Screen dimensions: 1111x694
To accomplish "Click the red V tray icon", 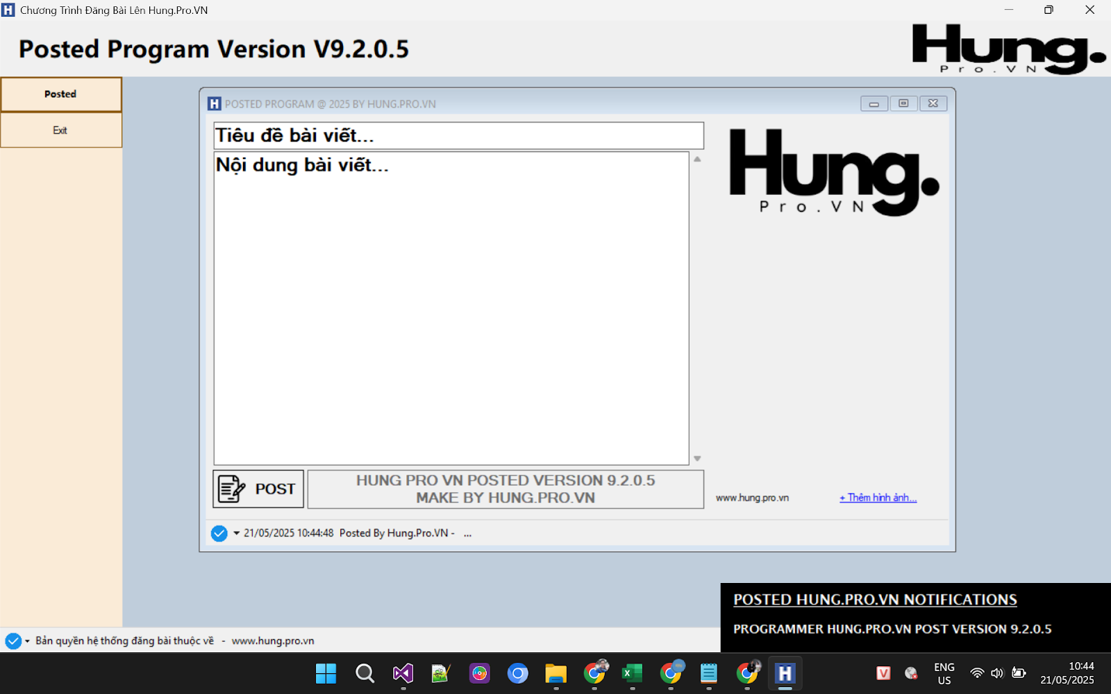I will [x=883, y=672].
